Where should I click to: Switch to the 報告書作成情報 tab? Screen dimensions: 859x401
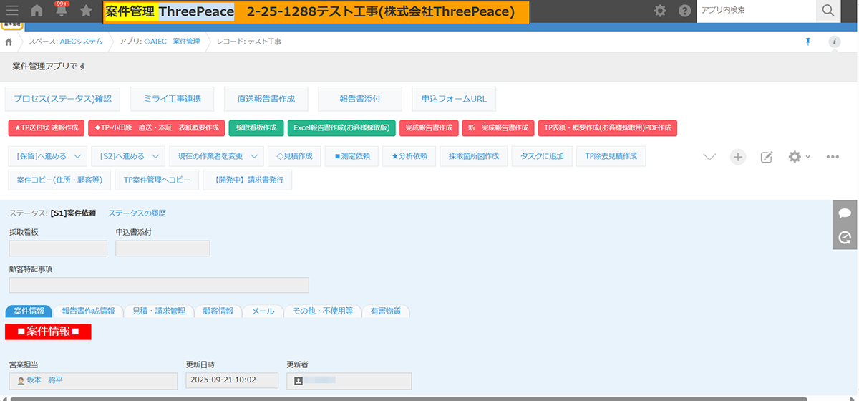88,311
